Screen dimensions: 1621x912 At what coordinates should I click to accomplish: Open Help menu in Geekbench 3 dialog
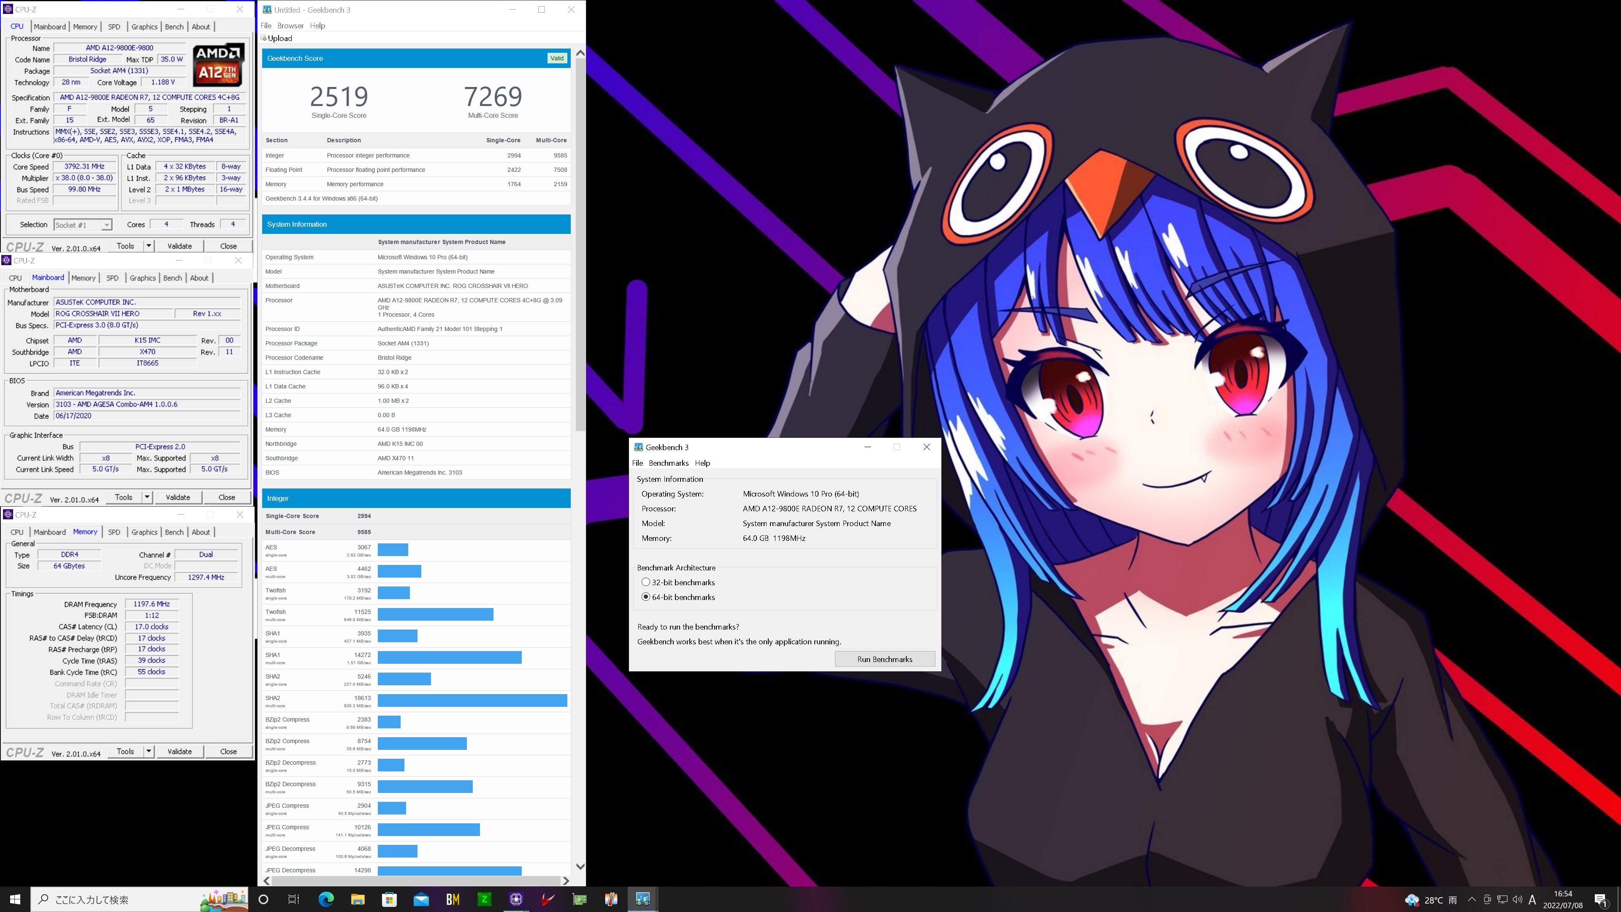click(702, 463)
